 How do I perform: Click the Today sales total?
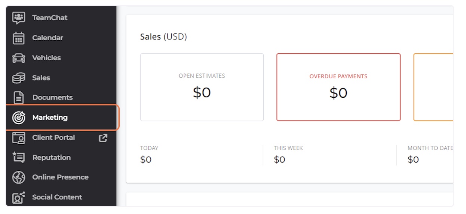click(146, 160)
